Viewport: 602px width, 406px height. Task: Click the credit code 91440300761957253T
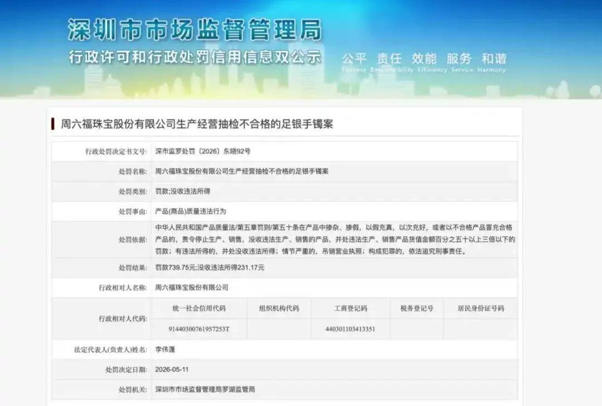(x=199, y=329)
